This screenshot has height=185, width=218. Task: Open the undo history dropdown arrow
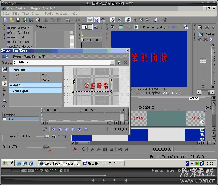[73, 20]
